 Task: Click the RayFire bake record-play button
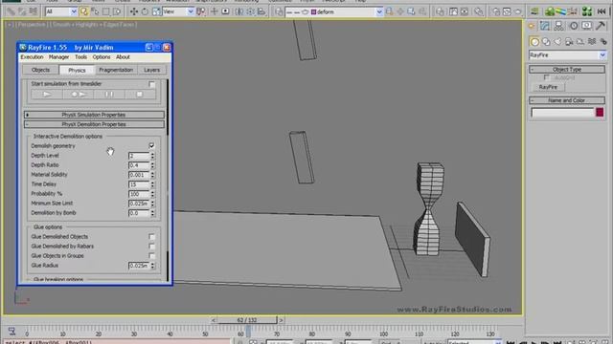click(78, 95)
